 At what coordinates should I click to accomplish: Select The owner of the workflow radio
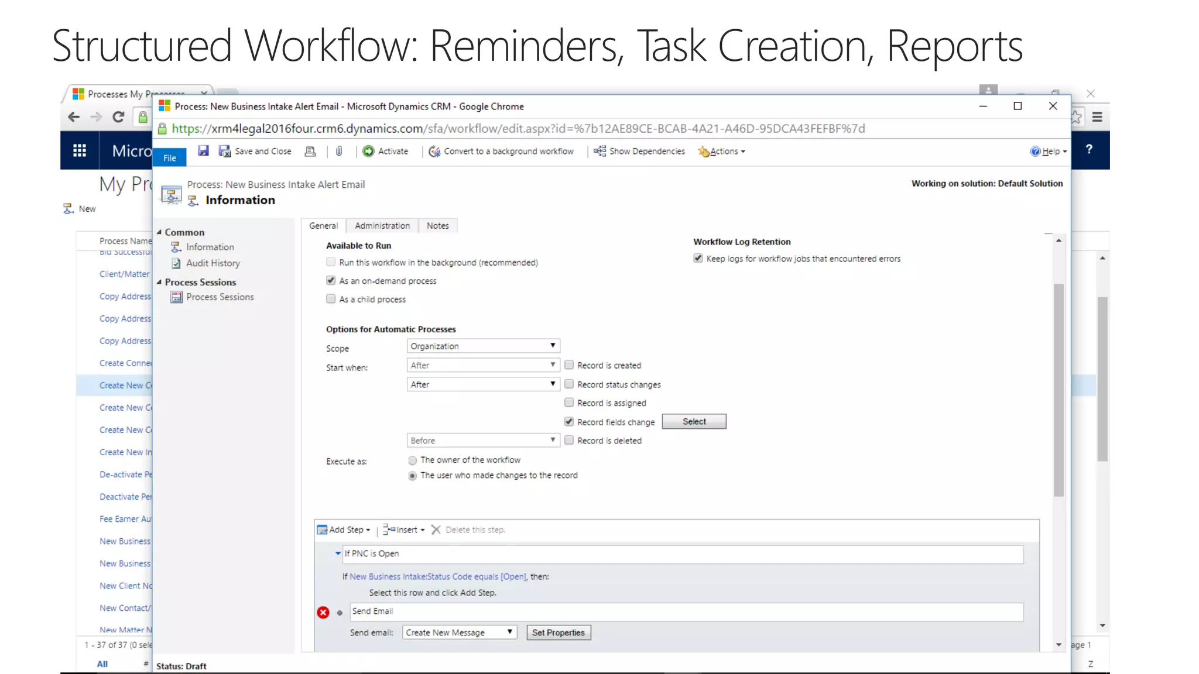[x=413, y=460]
